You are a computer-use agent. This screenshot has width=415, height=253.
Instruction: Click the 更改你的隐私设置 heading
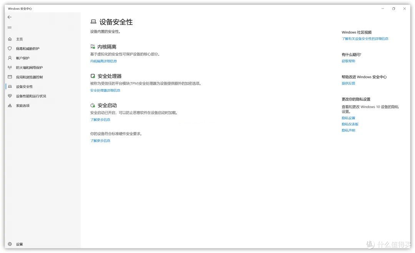point(356,99)
